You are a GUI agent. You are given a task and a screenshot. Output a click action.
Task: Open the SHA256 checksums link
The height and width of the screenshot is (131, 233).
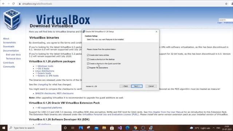point(45,93)
